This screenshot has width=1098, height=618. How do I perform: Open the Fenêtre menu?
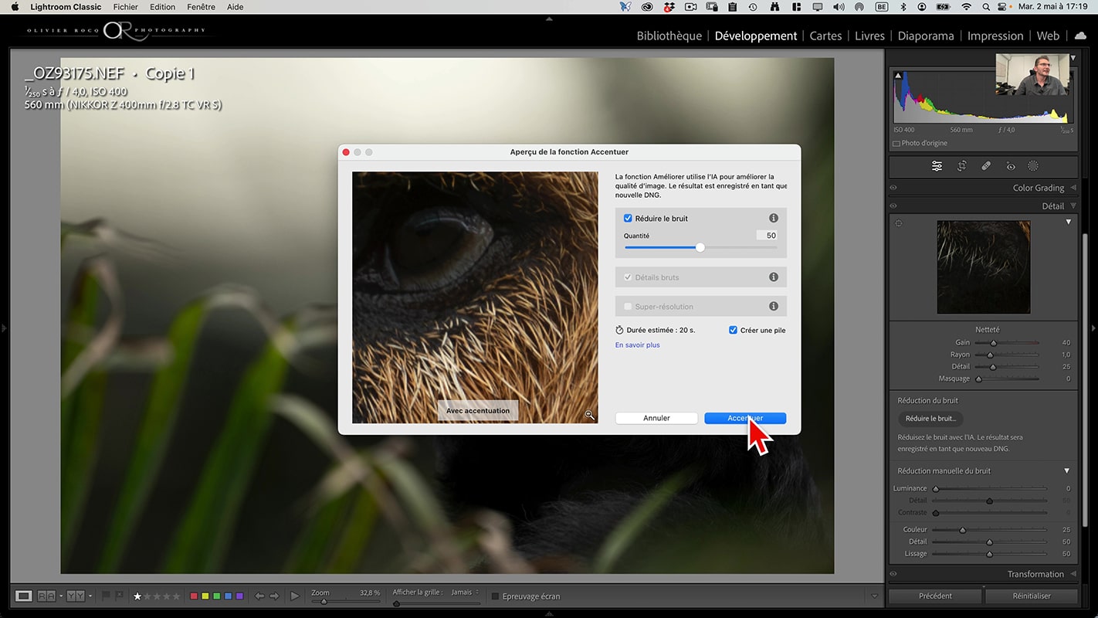click(202, 7)
